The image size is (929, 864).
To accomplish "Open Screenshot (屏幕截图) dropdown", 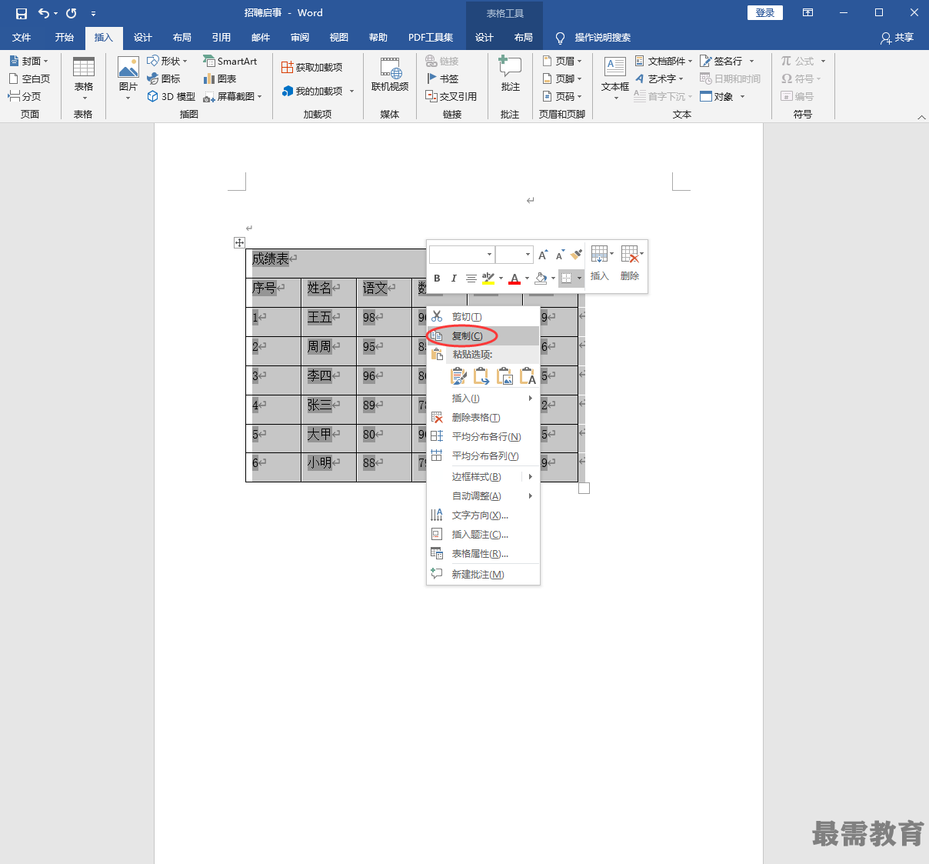I will tap(233, 96).
